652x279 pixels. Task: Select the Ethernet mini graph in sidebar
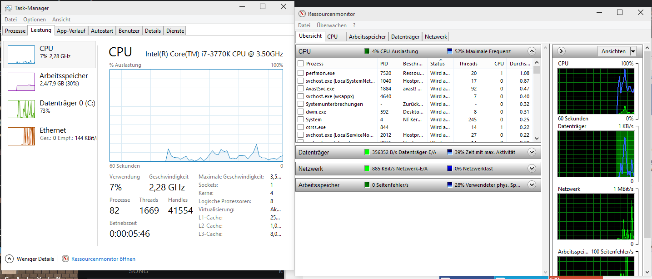21,136
